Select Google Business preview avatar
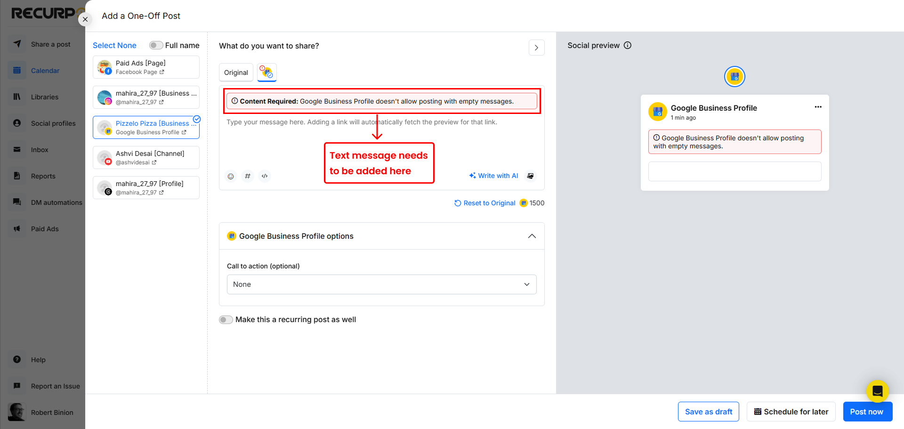904x429 pixels. click(734, 77)
